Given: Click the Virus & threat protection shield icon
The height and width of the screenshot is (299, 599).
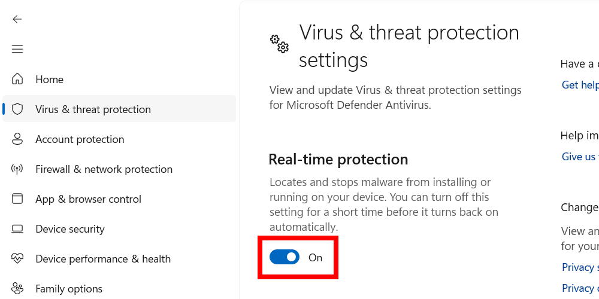Looking at the screenshot, I should (x=17, y=109).
